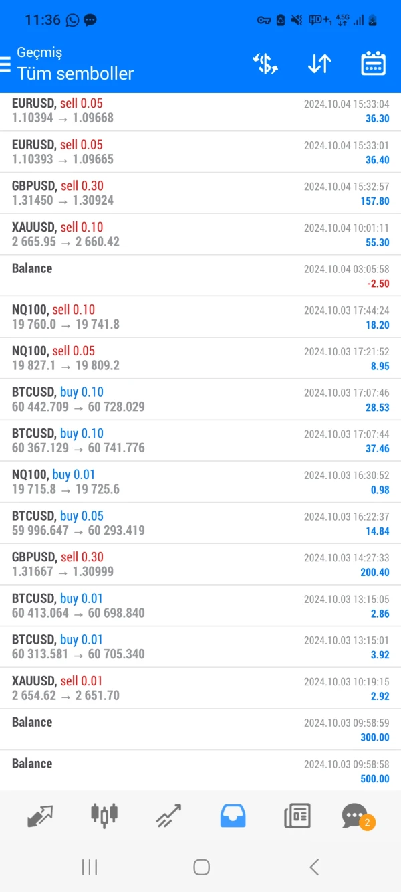The image size is (401, 892).
Task: Open the BTCUSD buy 0.05 trade entry
Action: point(200,523)
